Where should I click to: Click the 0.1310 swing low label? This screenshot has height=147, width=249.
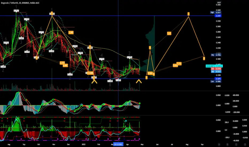pos(70,74)
